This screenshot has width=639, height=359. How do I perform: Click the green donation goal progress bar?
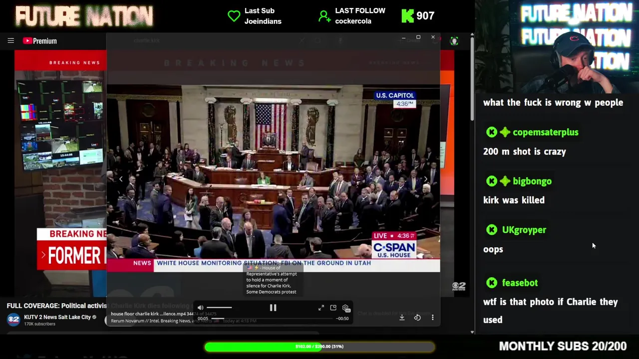click(x=319, y=347)
